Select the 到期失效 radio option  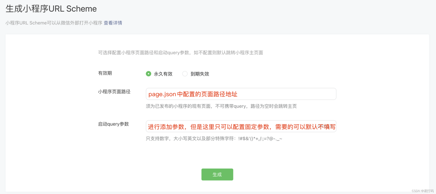[x=185, y=74]
